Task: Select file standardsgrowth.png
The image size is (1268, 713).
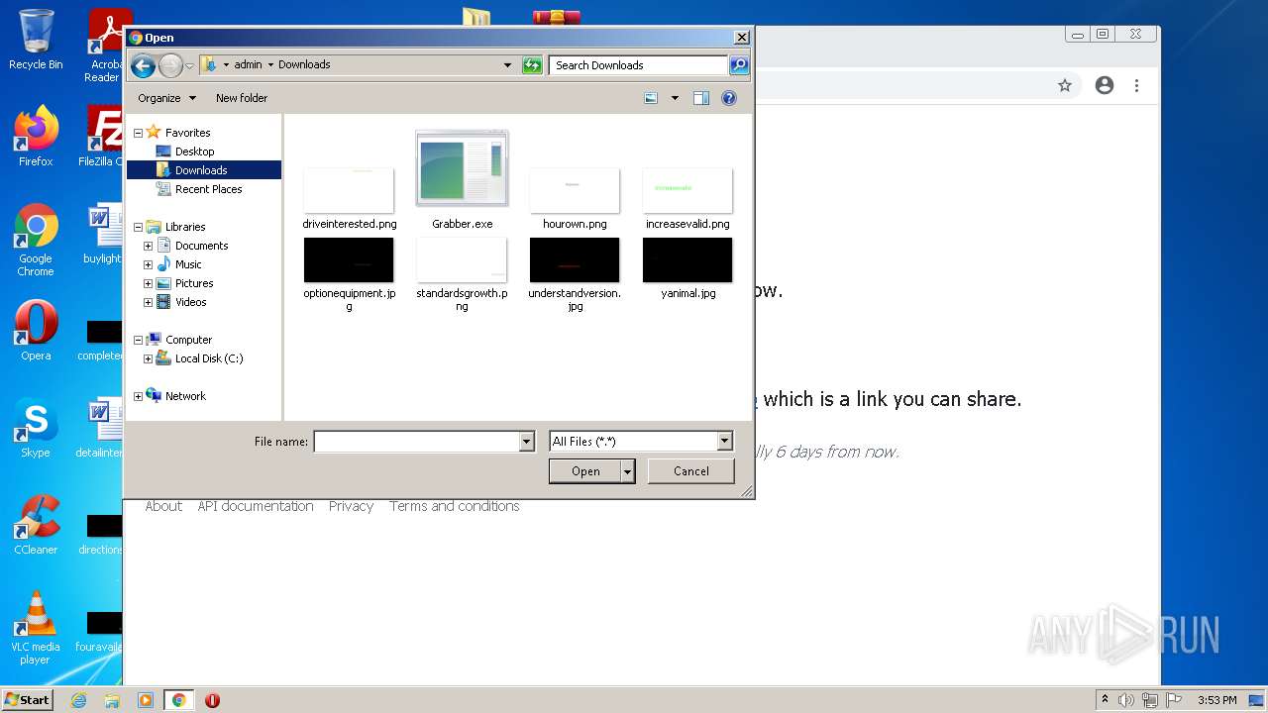Action: tap(462, 274)
